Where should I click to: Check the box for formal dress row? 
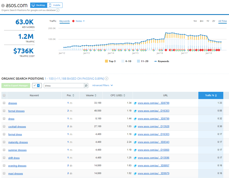tap(4, 134)
